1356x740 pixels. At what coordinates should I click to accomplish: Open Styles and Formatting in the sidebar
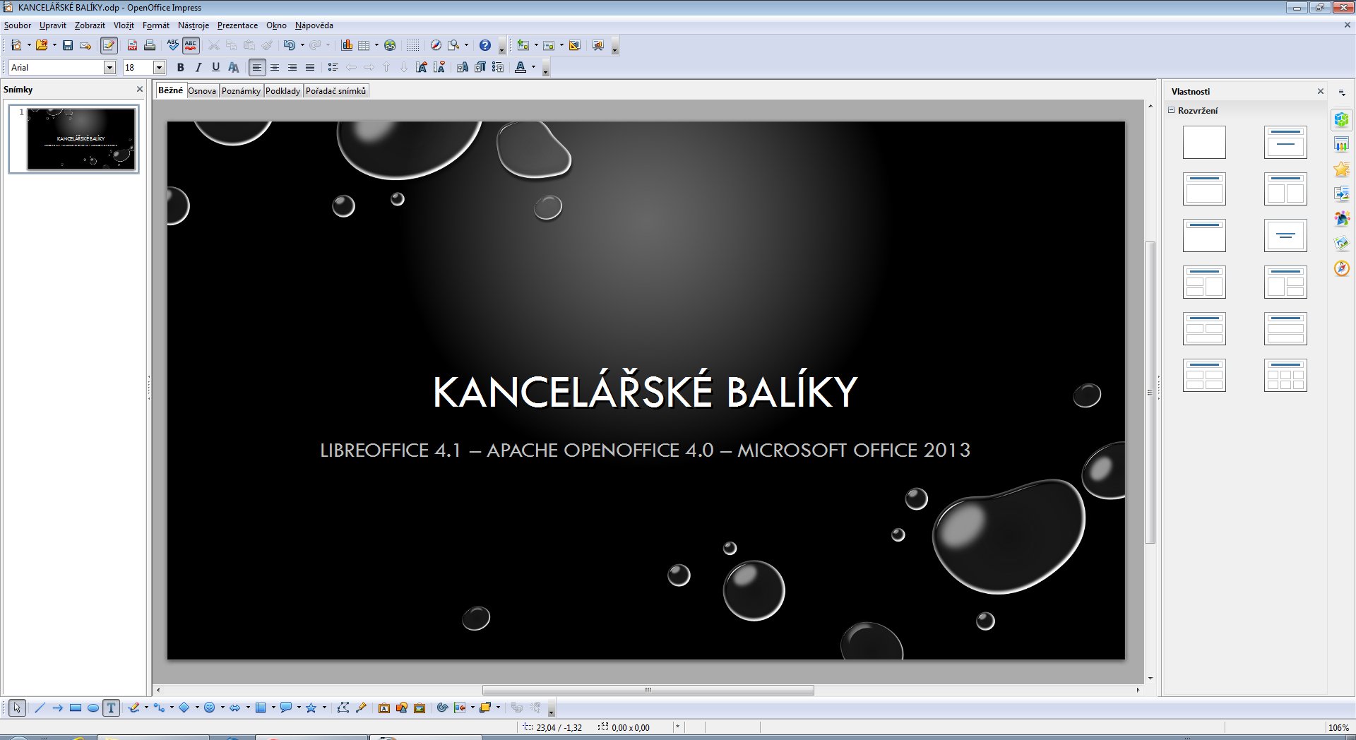(x=1341, y=219)
